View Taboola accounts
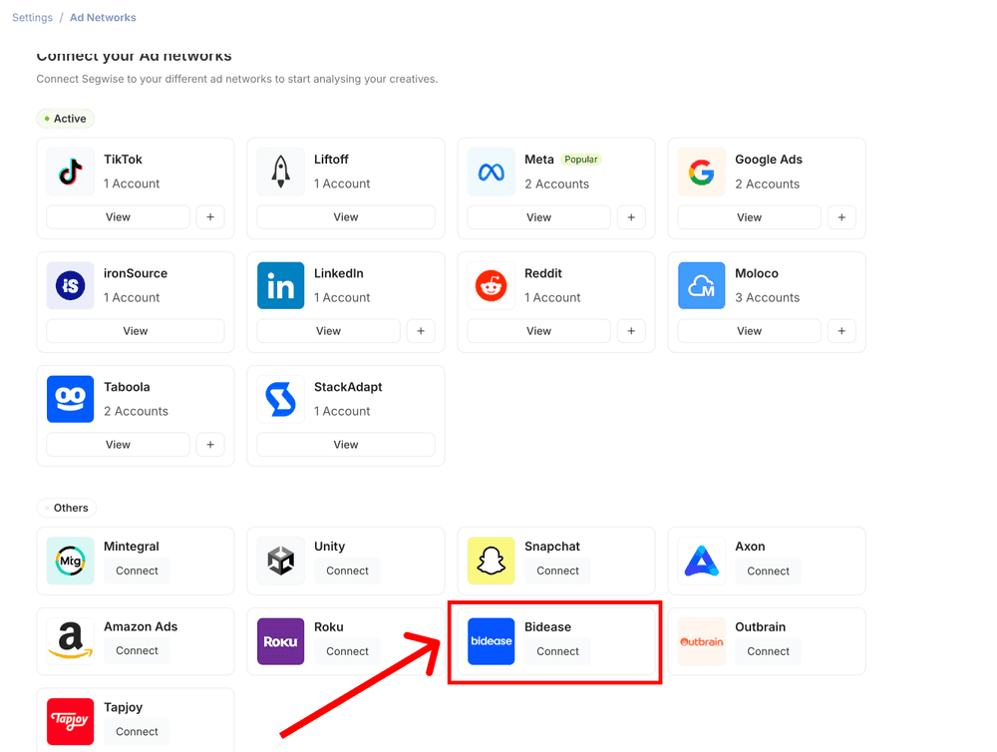This screenshot has width=997, height=752. coord(119,445)
